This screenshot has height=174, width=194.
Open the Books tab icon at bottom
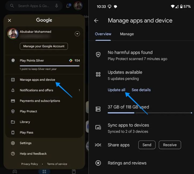tap(74, 172)
